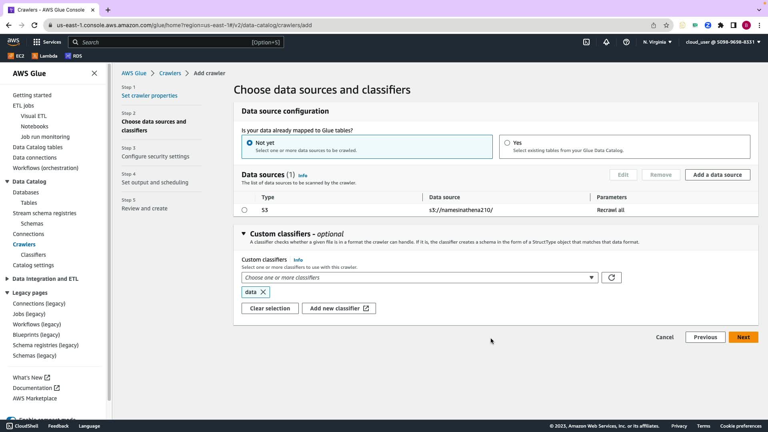The width and height of the screenshot is (768, 432).
Task: Open Step 1 Set crawler properties
Action: 149,96
